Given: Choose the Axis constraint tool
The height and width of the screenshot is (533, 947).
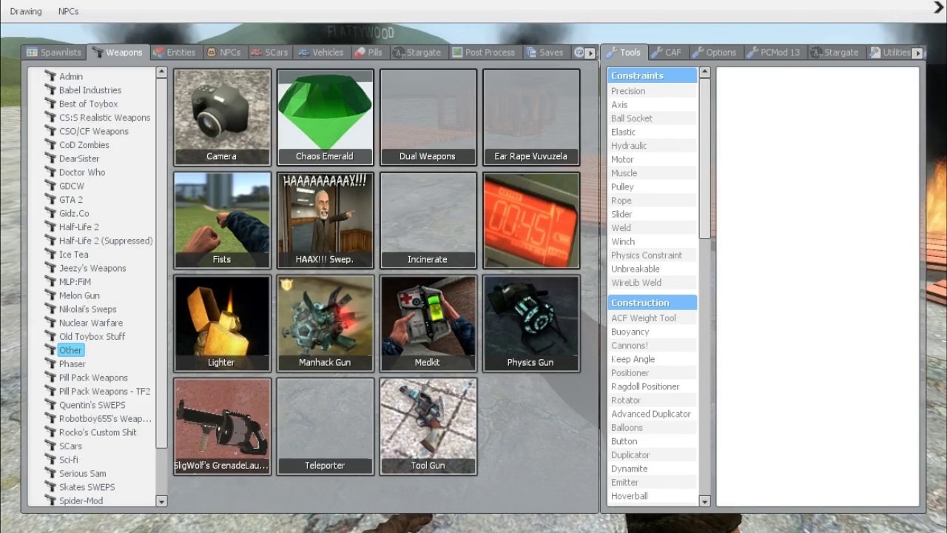Looking at the screenshot, I should (652, 105).
